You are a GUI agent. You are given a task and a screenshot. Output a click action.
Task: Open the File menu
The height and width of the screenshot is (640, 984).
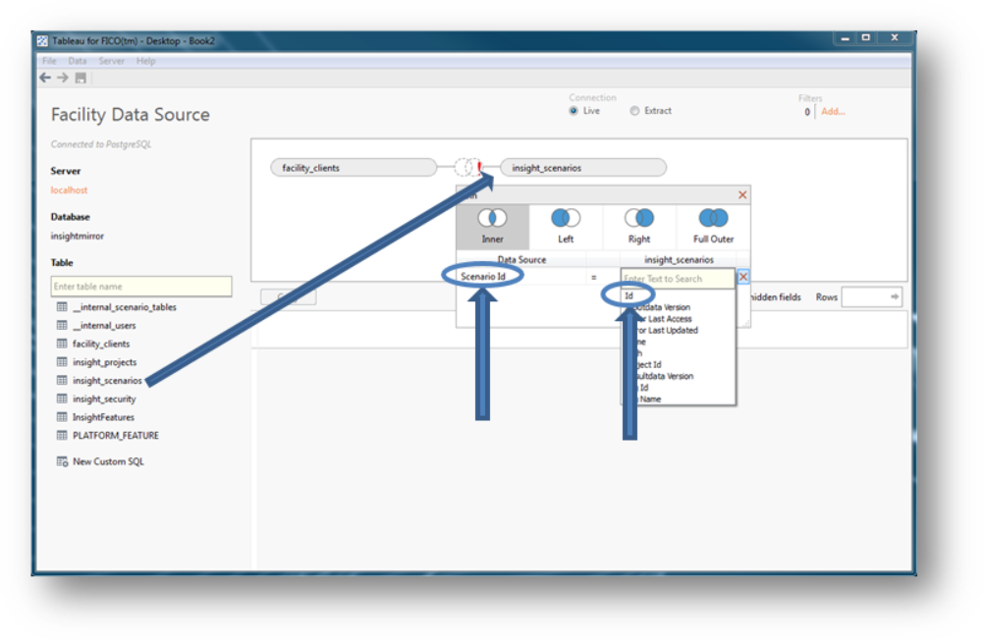pos(49,61)
